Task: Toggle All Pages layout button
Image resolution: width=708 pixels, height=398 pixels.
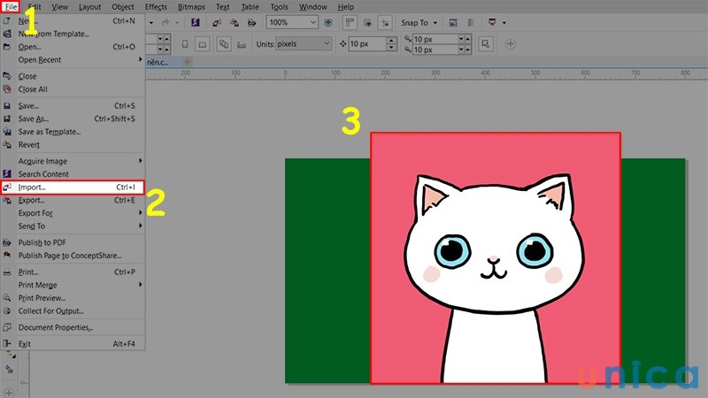Action: pyautogui.click(x=224, y=43)
